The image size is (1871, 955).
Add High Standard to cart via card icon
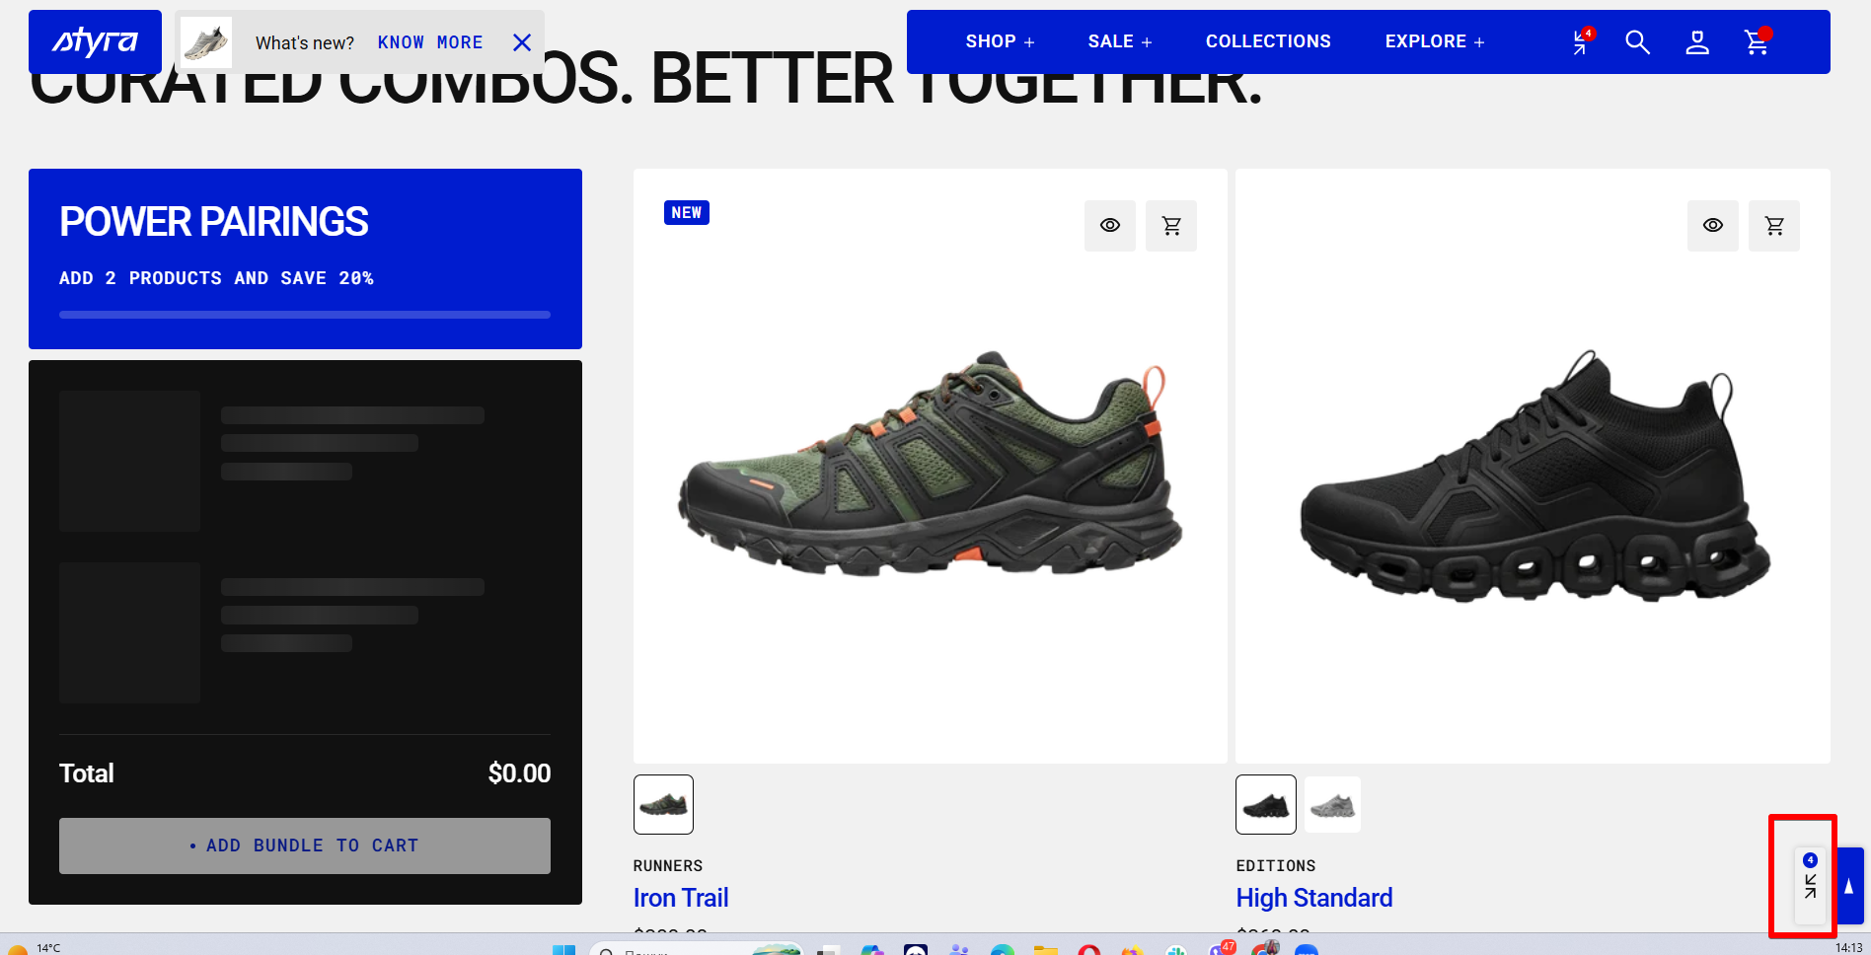(x=1774, y=226)
